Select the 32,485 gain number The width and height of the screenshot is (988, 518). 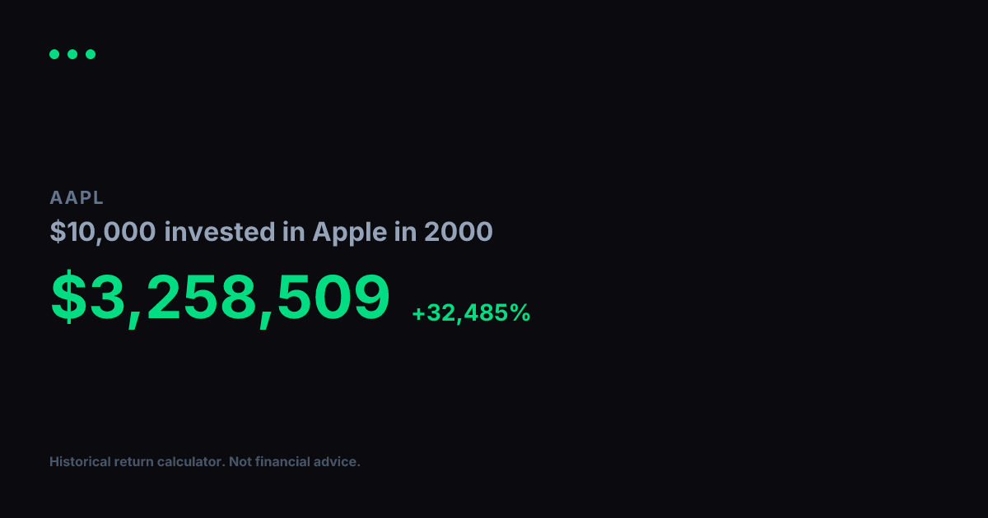[467, 313]
